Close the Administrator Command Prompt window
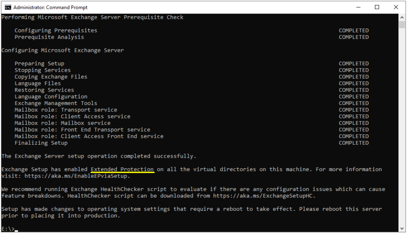The width and height of the screenshot is (408, 233). 396,7
